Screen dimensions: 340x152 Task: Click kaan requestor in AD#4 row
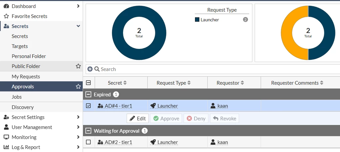click(x=223, y=106)
